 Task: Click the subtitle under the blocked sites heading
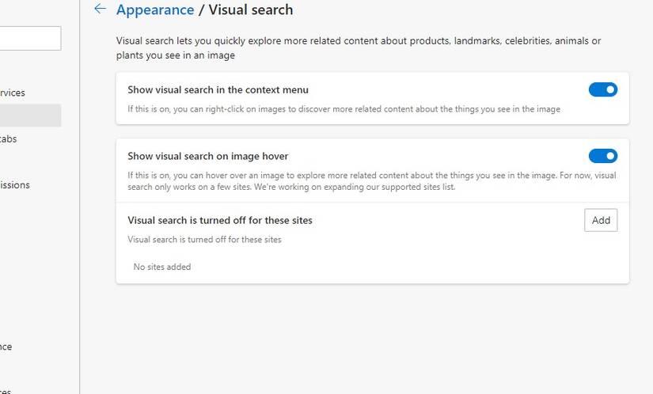[x=204, y=239]
